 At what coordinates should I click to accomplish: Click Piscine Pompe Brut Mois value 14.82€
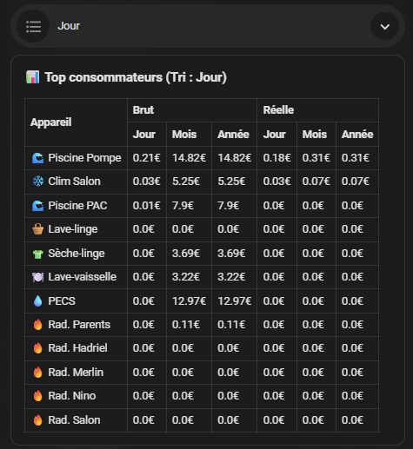click(x=189, y=158)
